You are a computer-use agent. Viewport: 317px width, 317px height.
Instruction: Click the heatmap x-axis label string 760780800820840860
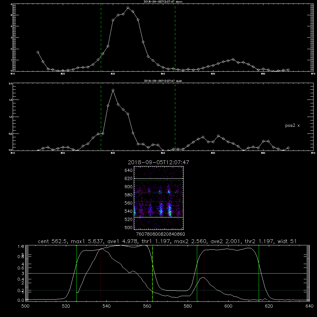point(161,234)
